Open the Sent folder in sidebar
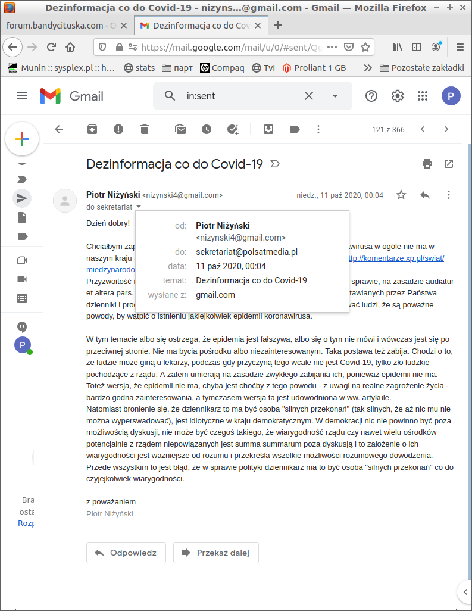472x611 pixels. [x=22, y=198]
